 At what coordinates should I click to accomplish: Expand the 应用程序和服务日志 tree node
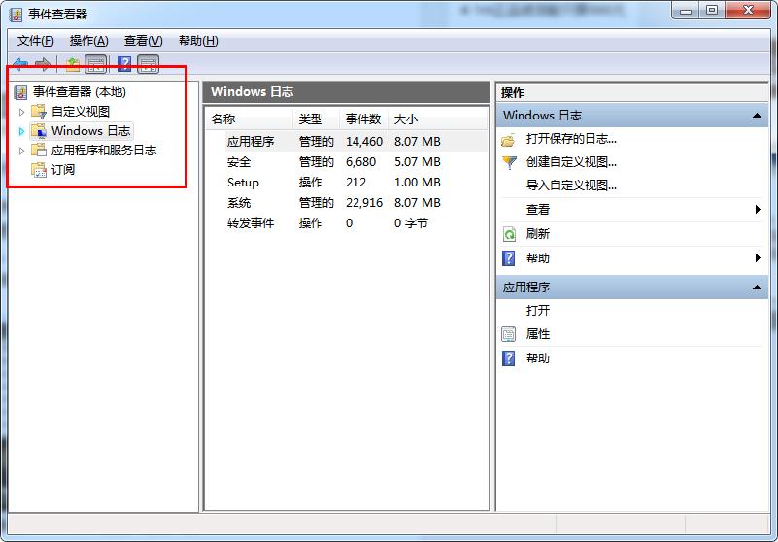(21, 151)
